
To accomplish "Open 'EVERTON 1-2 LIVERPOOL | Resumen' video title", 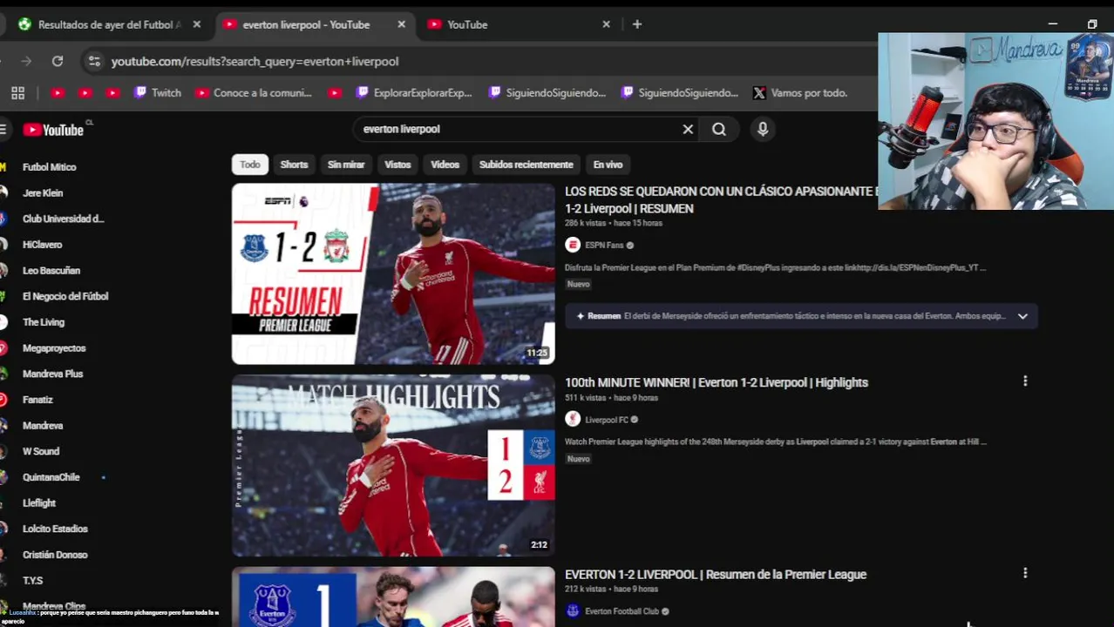I will [x=716, y=575].
